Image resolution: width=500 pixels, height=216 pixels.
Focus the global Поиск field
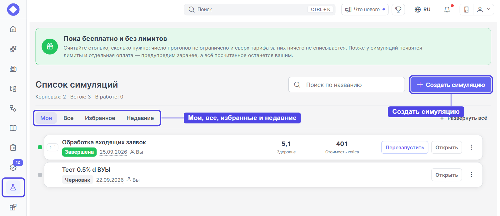coord(259,10)
